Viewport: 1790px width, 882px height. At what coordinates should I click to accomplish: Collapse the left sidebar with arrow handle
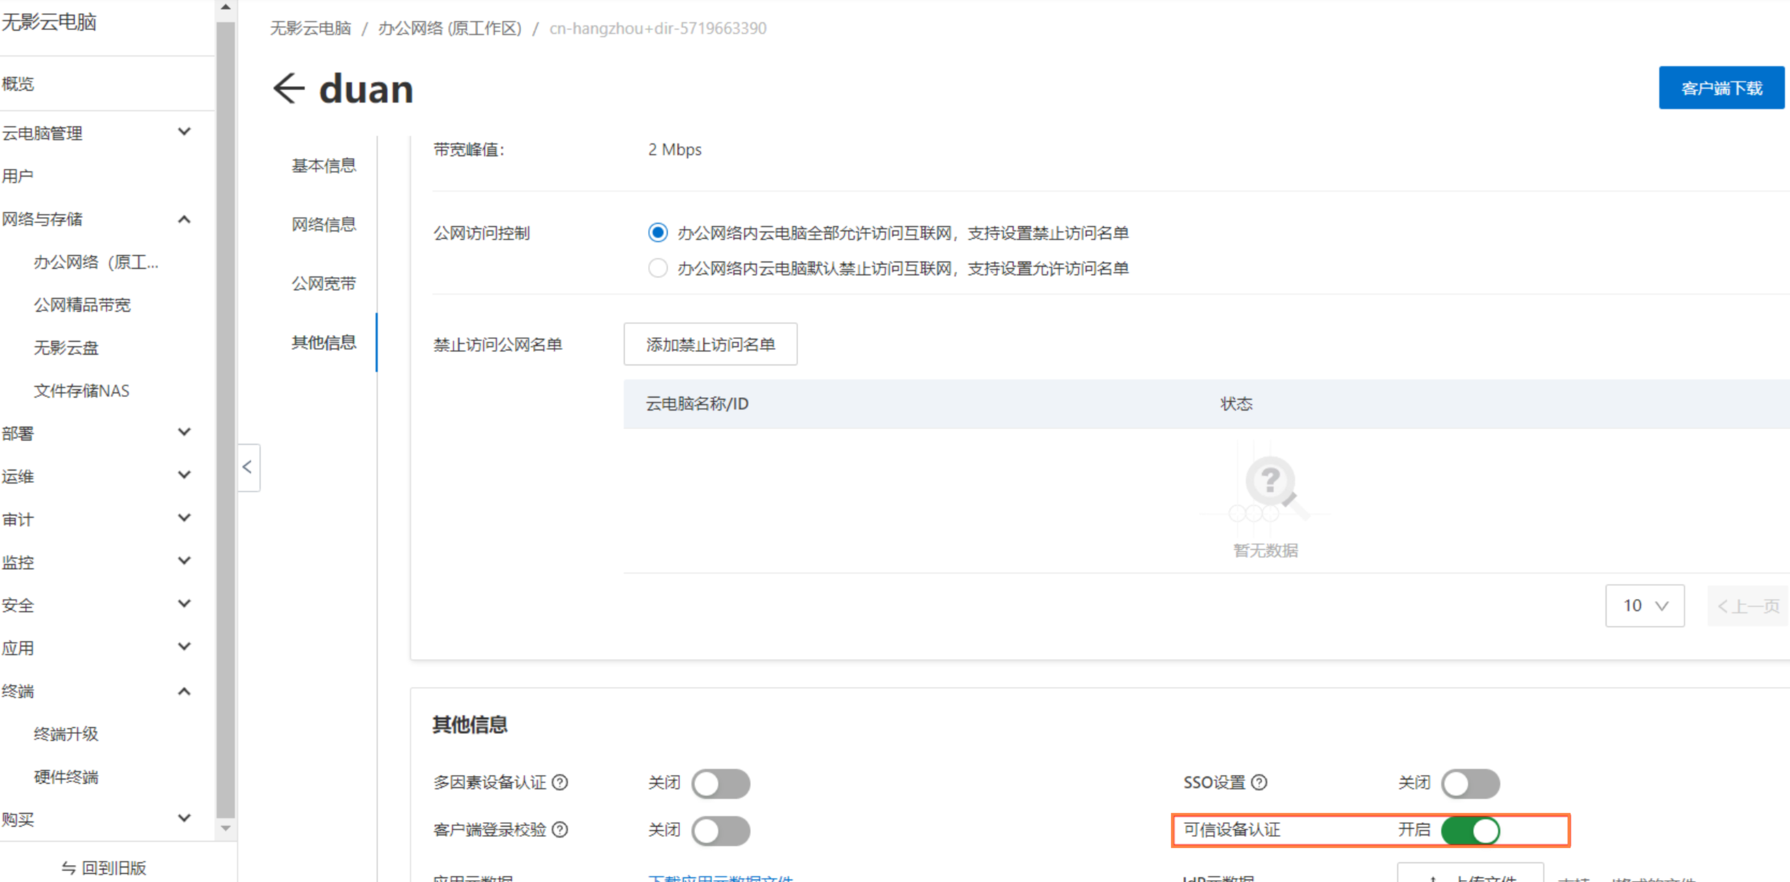(248, 468)
